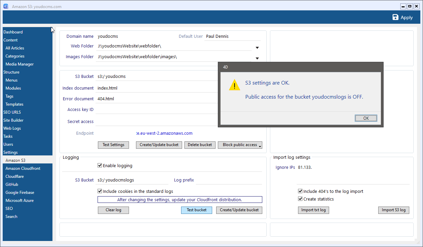Click the Apply save icon
Screen dimensions: 423x247
pyautogui.click(x=396, y=17)
